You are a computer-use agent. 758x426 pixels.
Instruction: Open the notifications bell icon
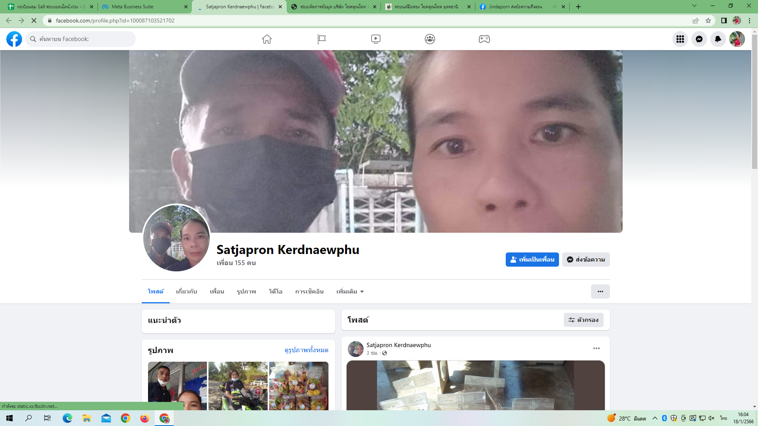[x=718, y=39]
